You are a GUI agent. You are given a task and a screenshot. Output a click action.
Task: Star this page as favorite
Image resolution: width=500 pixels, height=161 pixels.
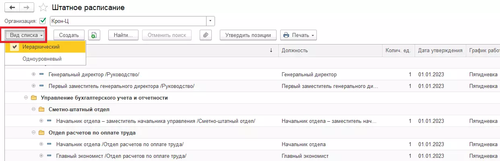[x=43, y=8]
